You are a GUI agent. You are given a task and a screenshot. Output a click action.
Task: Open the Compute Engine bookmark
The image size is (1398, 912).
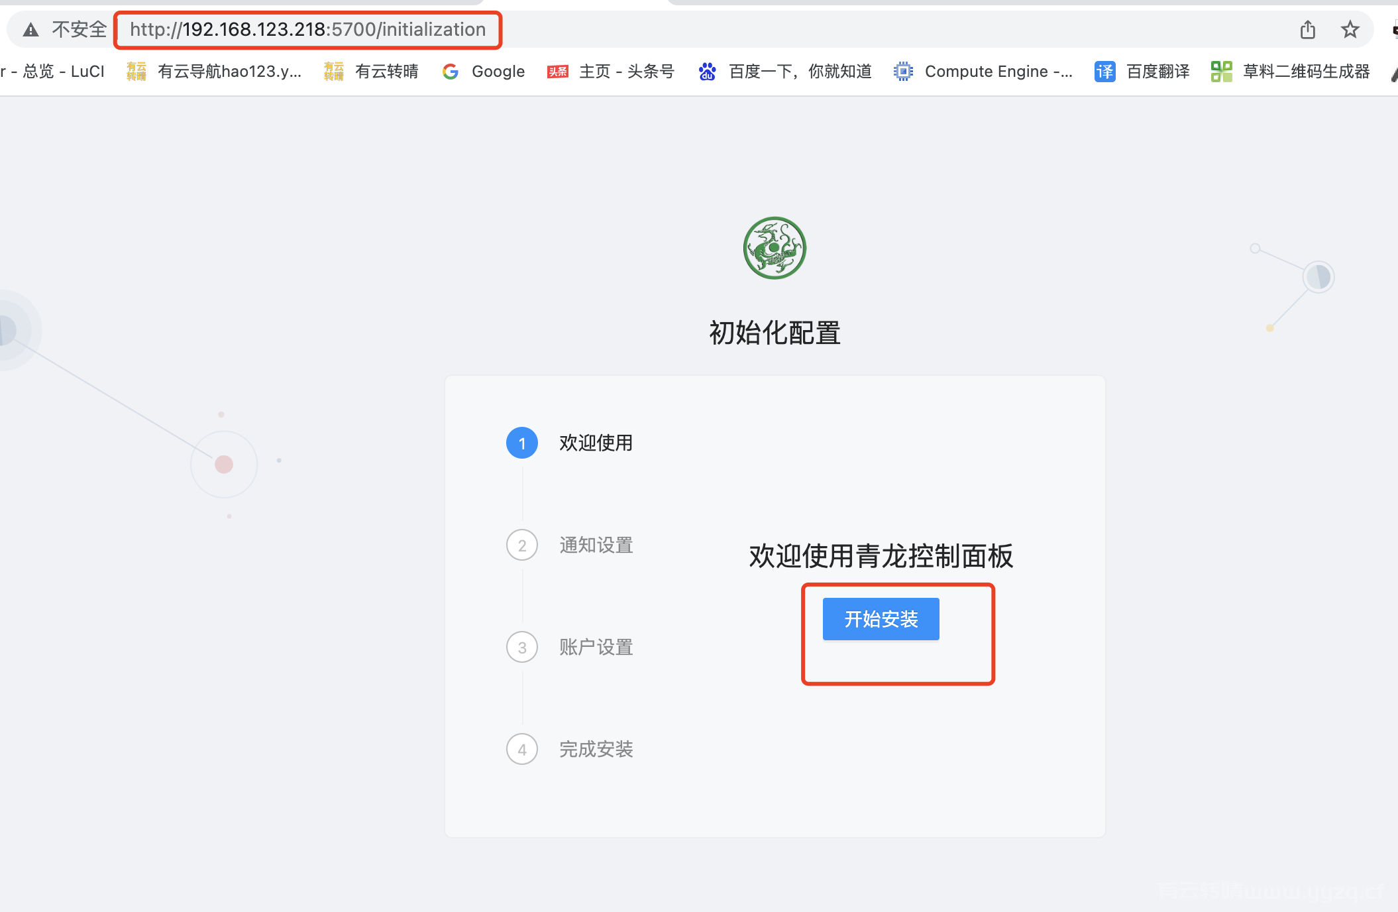coord(983,72)
